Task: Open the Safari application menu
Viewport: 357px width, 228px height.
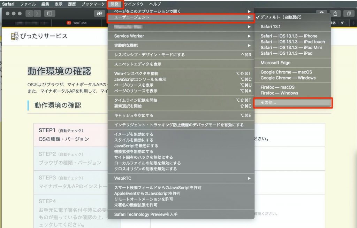Action: point(8,4)
